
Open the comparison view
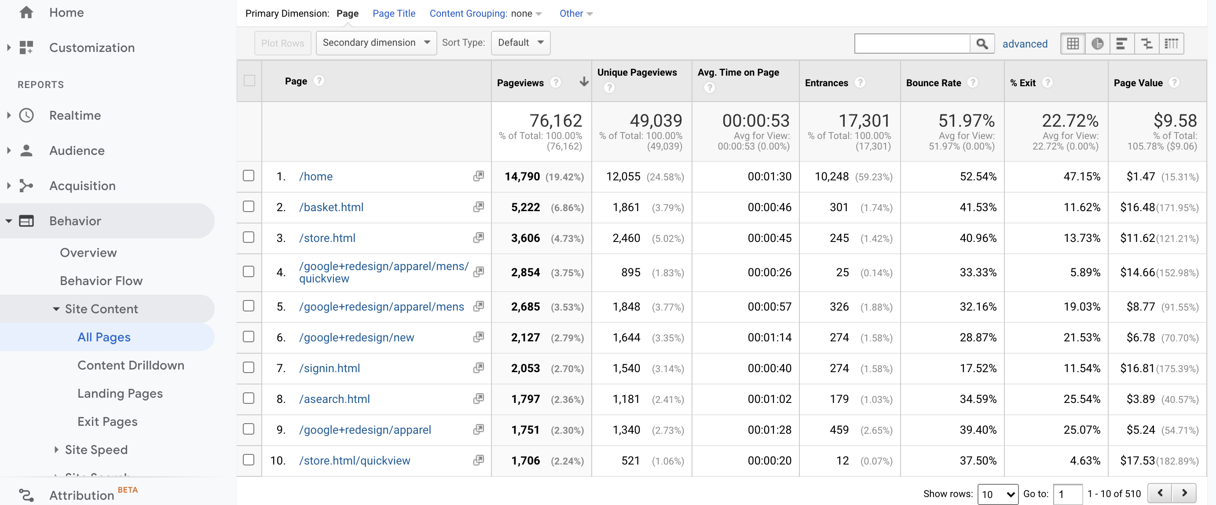(x=1147, y=44)
